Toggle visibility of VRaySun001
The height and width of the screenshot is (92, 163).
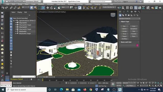point(16,31)
